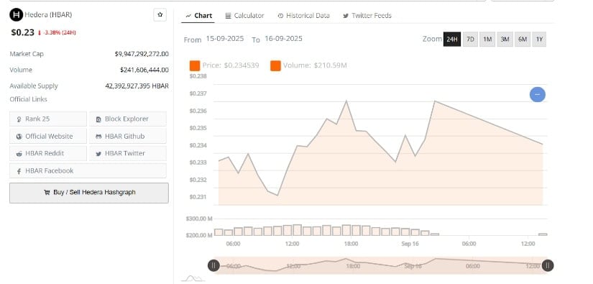The height and width of the screenshot is (284, 593).
Task: Click Buy / Sell Hedera Hashgraph button
Action: coord(89,193)
